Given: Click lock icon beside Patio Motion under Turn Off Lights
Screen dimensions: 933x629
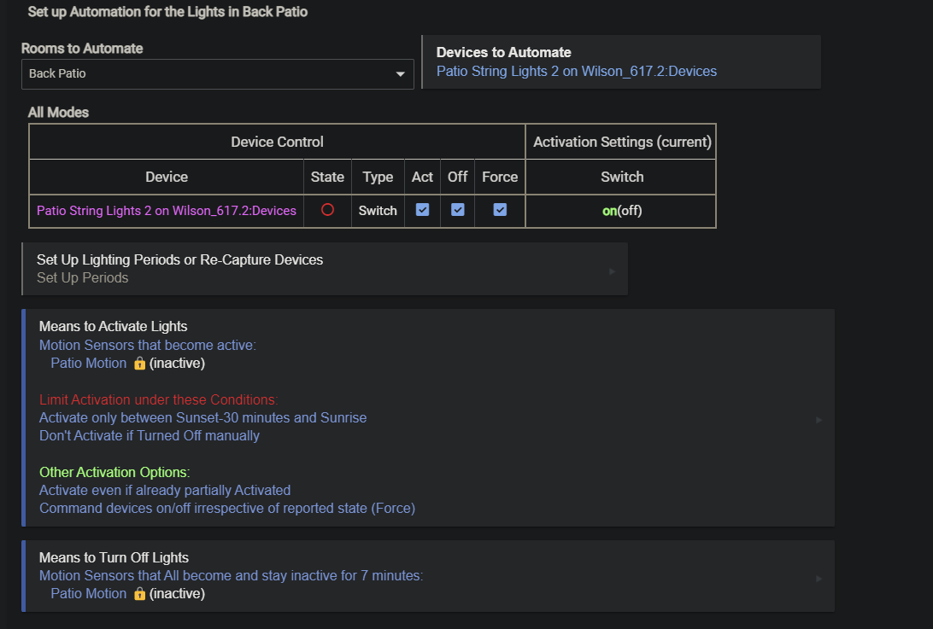Looking at the screenshot, I should pos(139,594).
